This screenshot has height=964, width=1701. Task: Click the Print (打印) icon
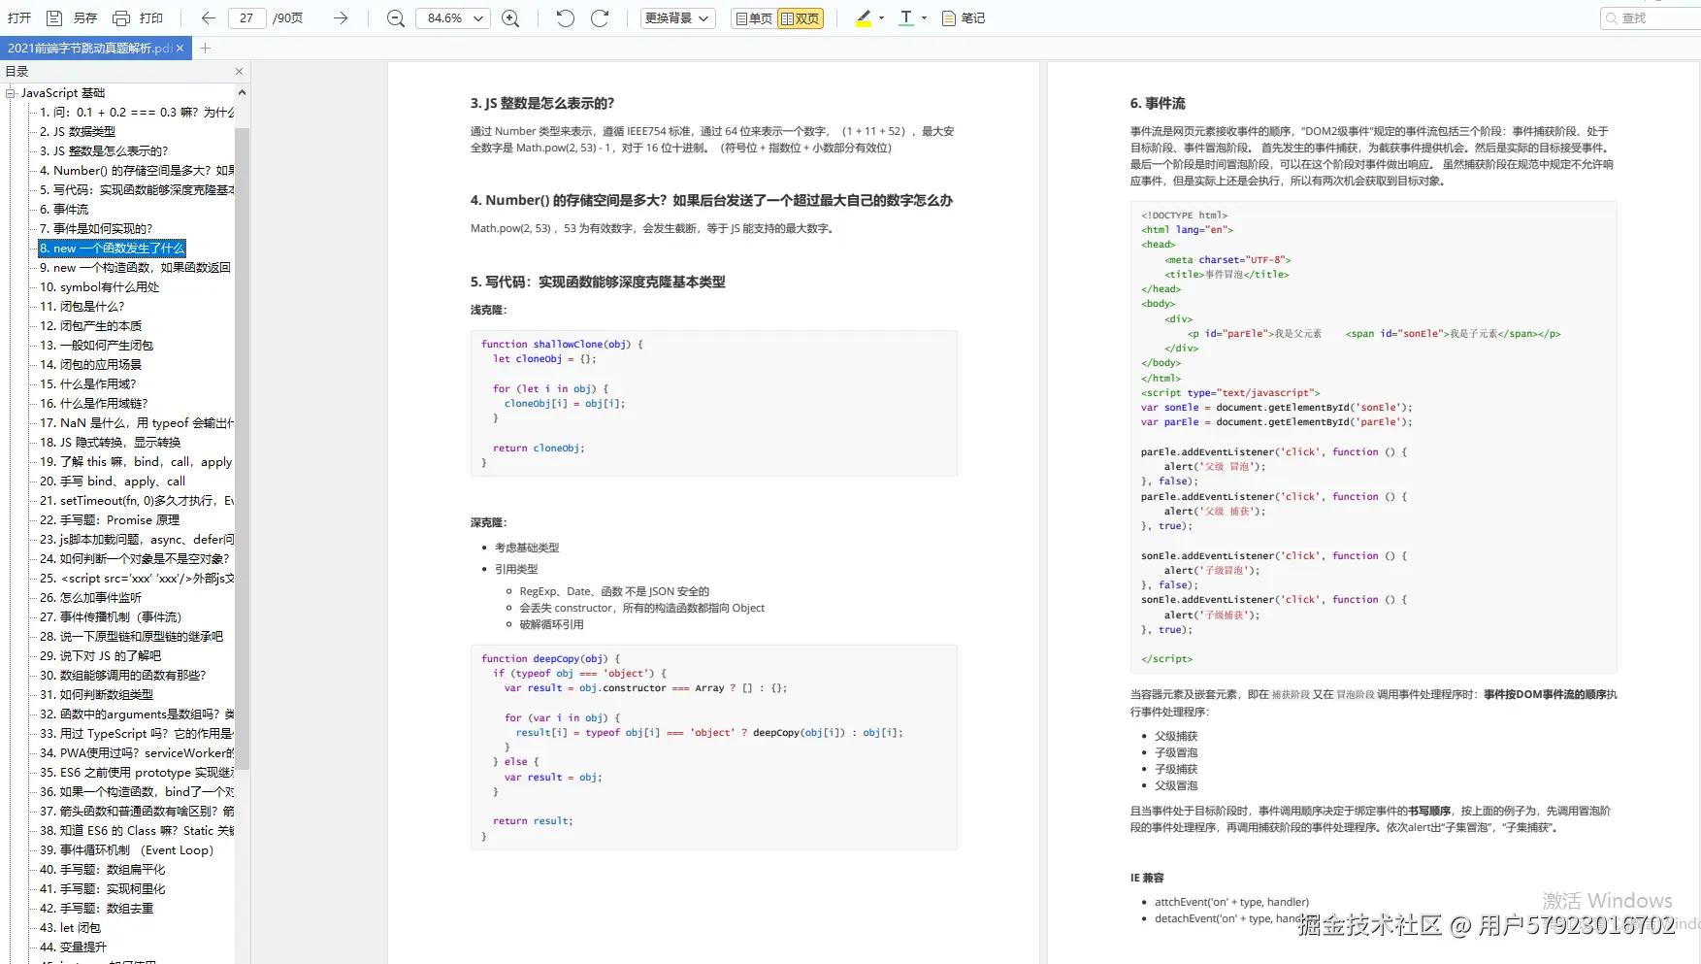[121, 17]
